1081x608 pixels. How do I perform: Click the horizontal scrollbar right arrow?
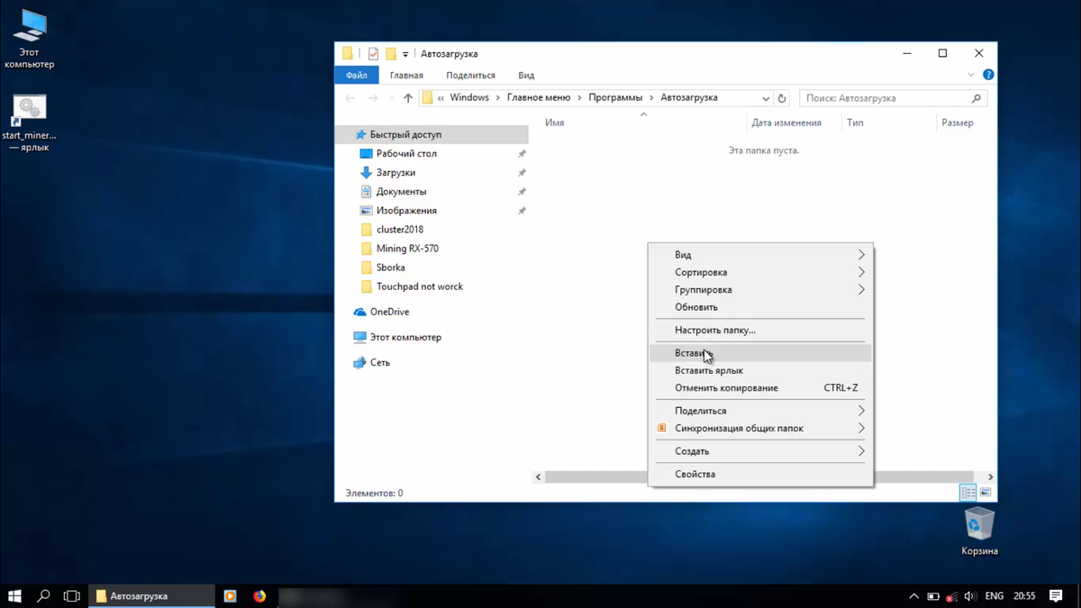coord(990,477)
